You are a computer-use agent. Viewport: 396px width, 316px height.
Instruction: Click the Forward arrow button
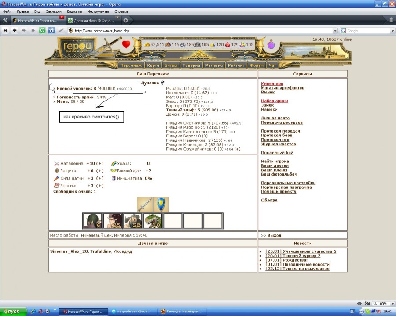[x=24, y=30]
